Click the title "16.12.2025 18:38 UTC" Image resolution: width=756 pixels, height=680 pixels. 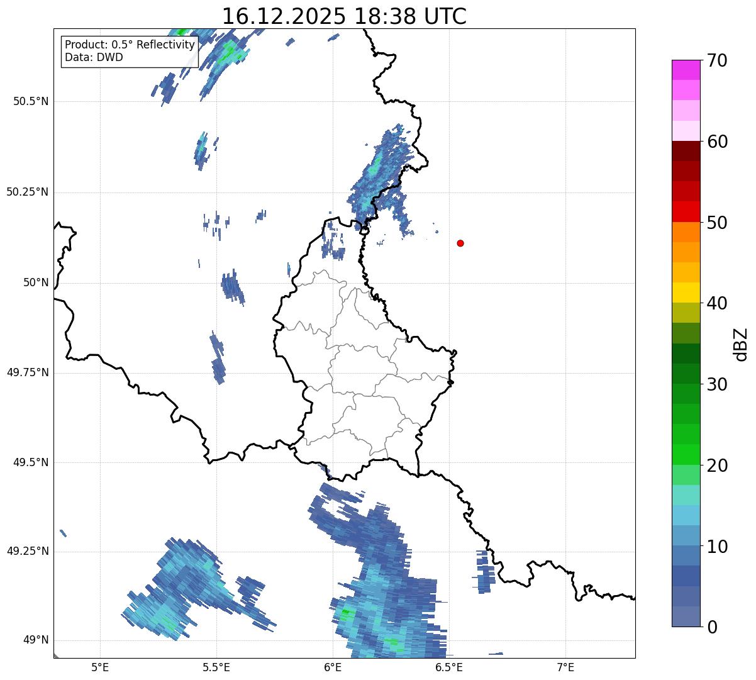tap(344, 16)
